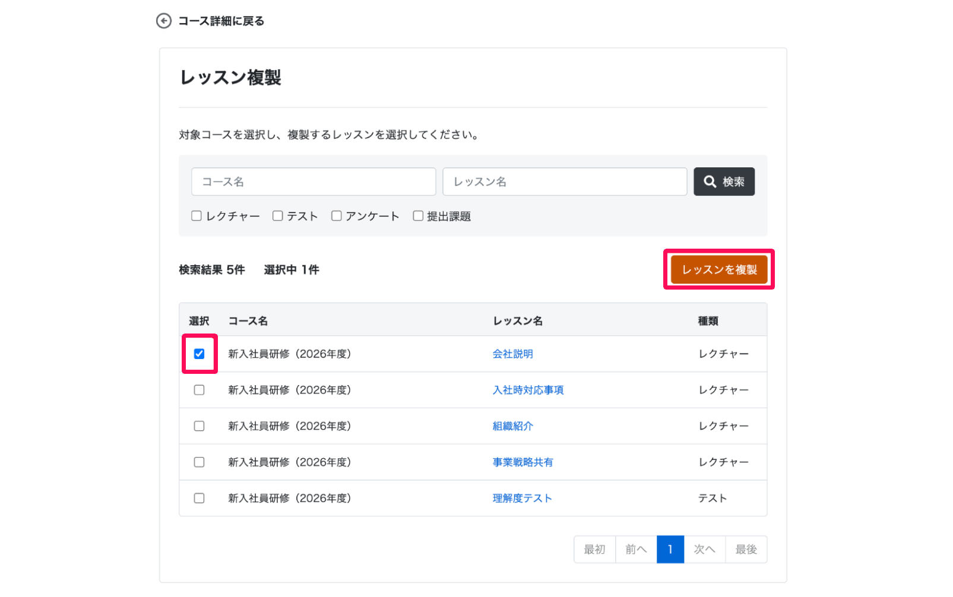Image resolution: width=953 pixels, height=597 pixels.
Task: Click レクチャー type cell in 会社説明 row
Action: tap(723, 354)
